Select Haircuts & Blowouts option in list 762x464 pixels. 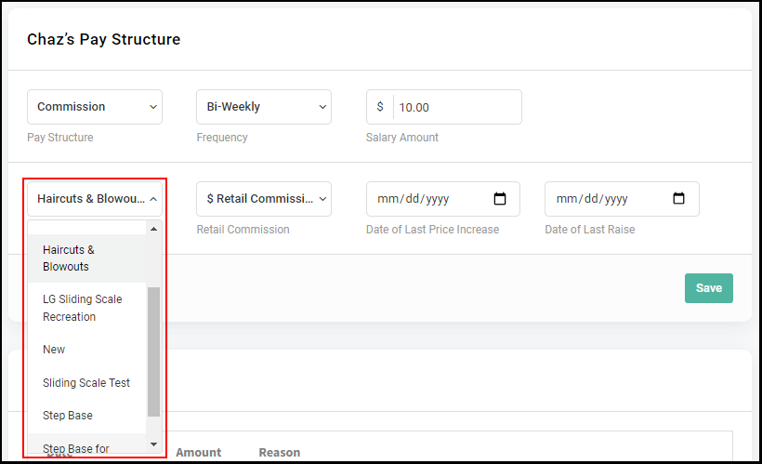point(87,259)
